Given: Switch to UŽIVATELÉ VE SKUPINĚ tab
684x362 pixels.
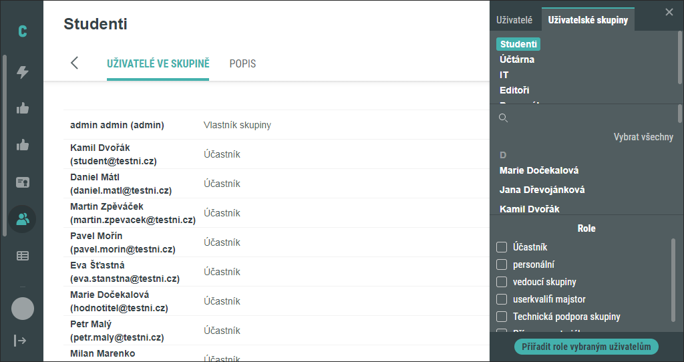Looking at the screenshot, I should point(158,63).
